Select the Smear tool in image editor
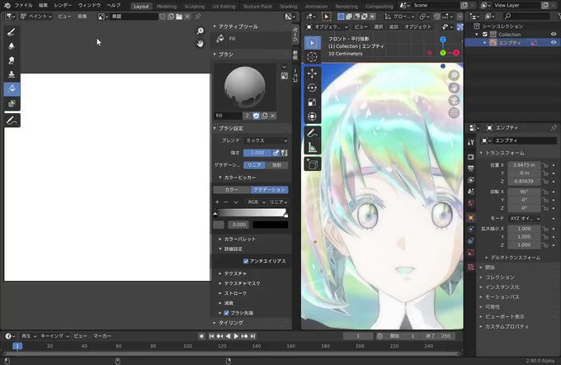The image size is (561, 365). click(x=12, y=60)
